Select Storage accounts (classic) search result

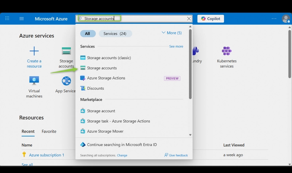pyautogui.click(x=109, y=58)
